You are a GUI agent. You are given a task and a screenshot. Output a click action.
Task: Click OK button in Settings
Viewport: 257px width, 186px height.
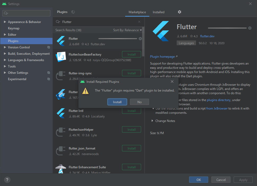tap(199, 180)
